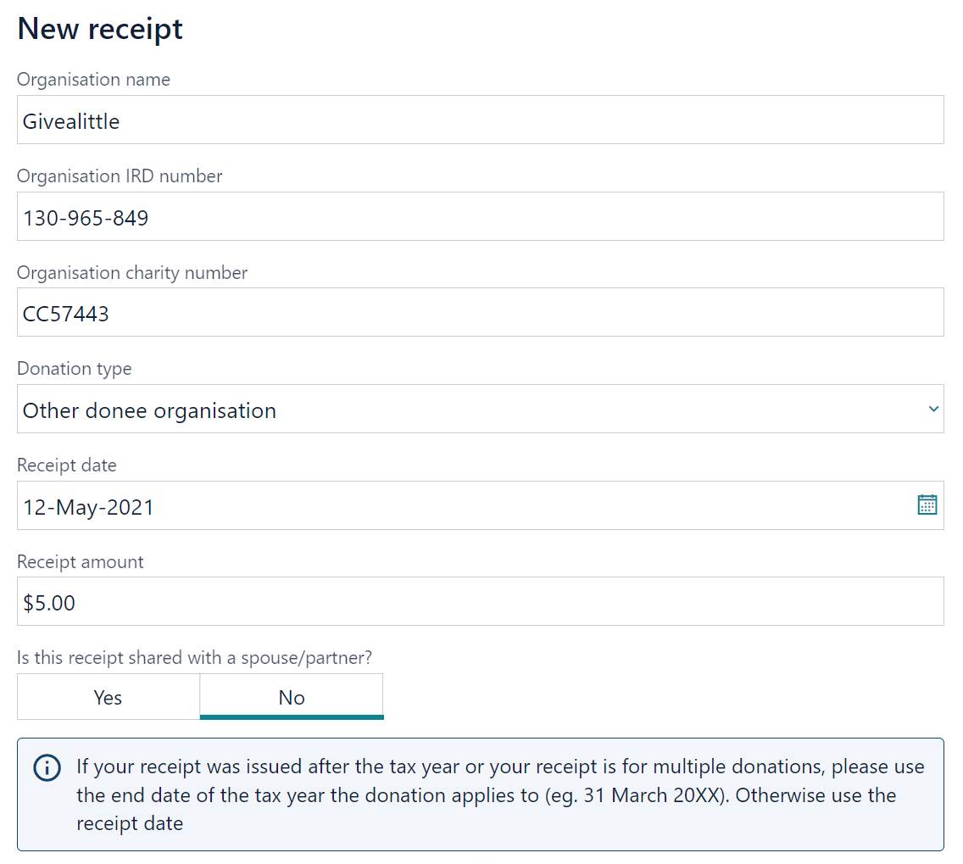This screenshot has width=963, height=864.
Task: Click the Organisation IRD number field
Action: click(x=481, y=216)
